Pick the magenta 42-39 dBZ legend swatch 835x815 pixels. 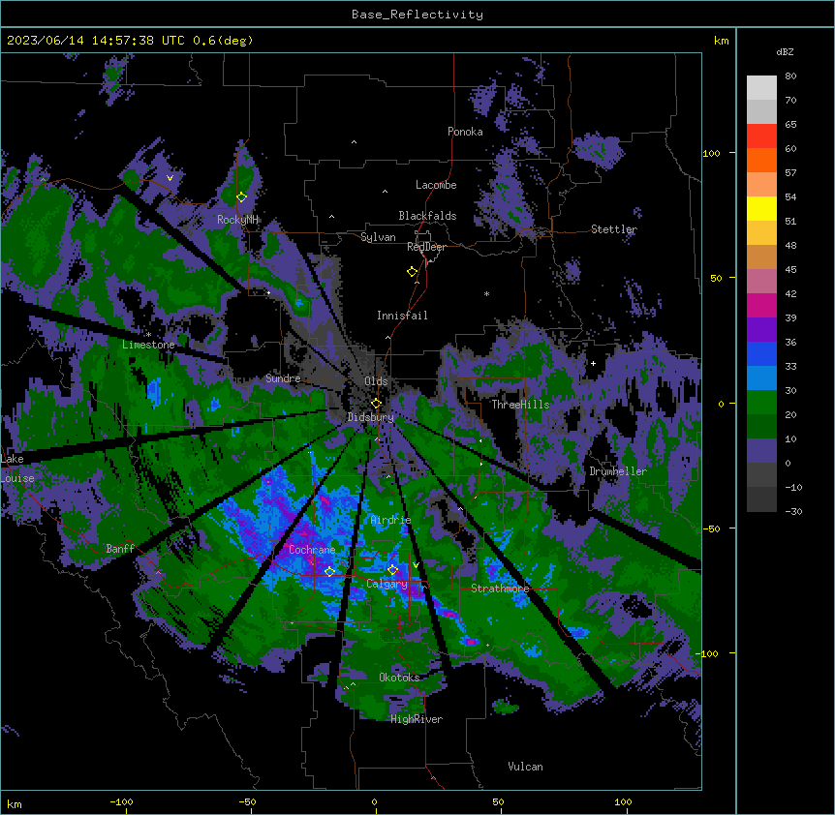[x=761, y=305]
